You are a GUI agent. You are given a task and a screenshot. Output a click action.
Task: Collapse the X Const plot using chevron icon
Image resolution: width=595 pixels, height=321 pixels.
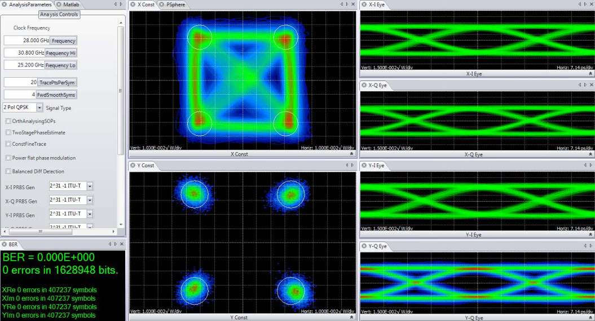click(352, 154)
